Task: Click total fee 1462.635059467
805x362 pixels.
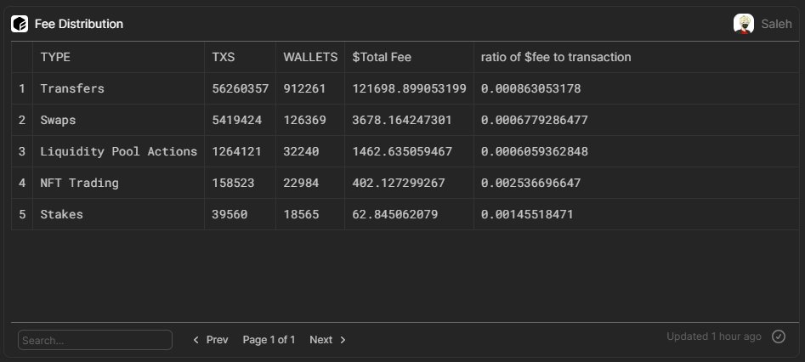Action: click(402, 151)
